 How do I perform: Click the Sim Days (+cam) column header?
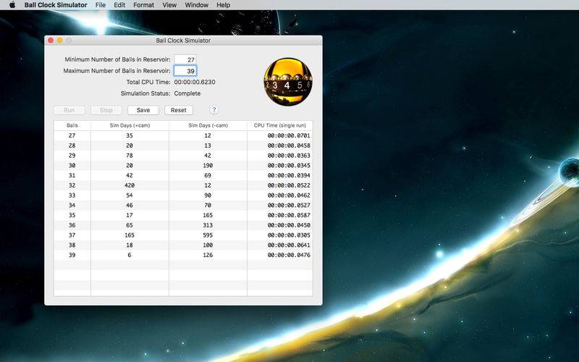(x=130, y=125)
